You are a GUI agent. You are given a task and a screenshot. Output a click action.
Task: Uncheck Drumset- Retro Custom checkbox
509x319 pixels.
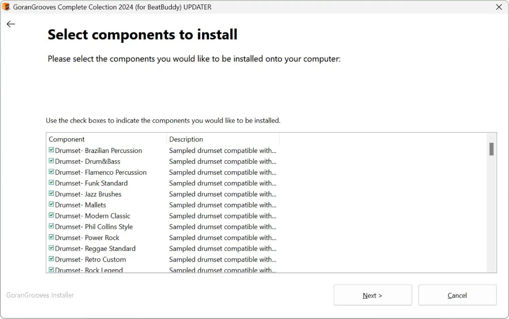pos(51,259)
